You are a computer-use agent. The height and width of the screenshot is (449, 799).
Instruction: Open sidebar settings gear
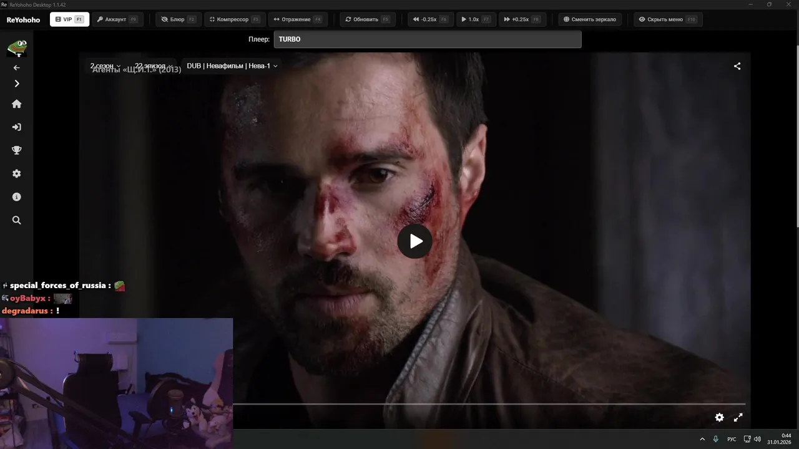[x=17, y=173]
